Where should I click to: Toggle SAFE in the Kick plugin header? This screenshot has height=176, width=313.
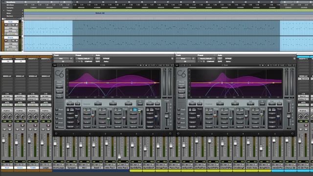coord(98,62)
